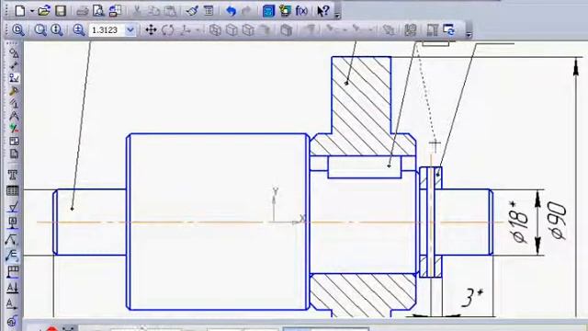Open the Editing hammer panel icon
Viewport: 588px width, 331px height.
coord(14,91)
